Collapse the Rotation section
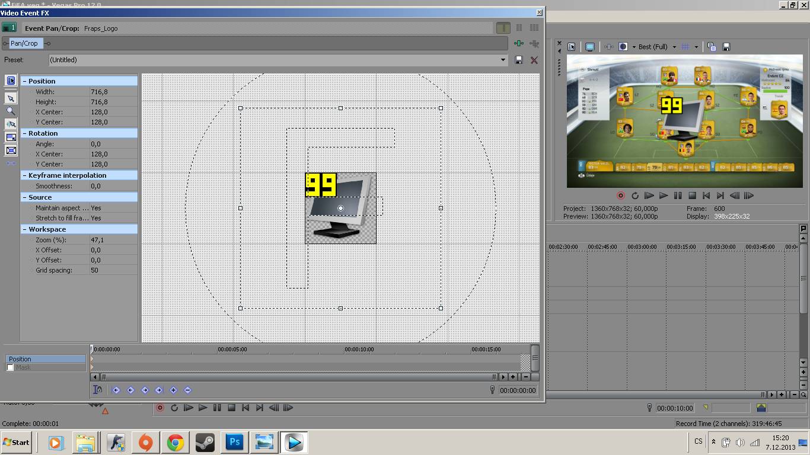 [24, 133]
